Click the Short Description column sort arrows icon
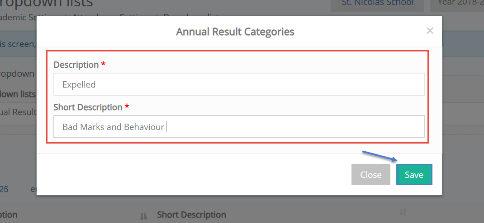This screenshot has width=484, height=223. (x=403, y=212)
